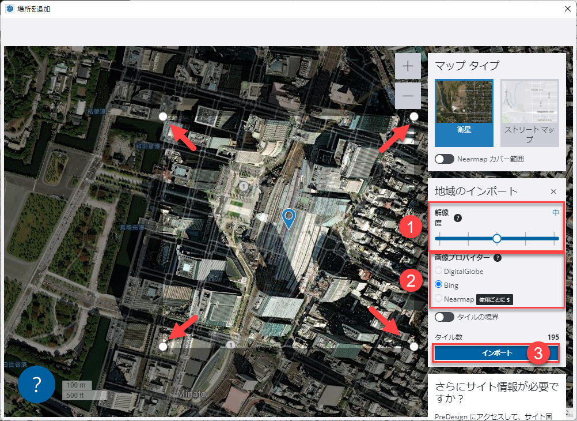Select the bottom-right region corner handle
The height and width of the screenshot is (421, 577).
coord(414,346)
